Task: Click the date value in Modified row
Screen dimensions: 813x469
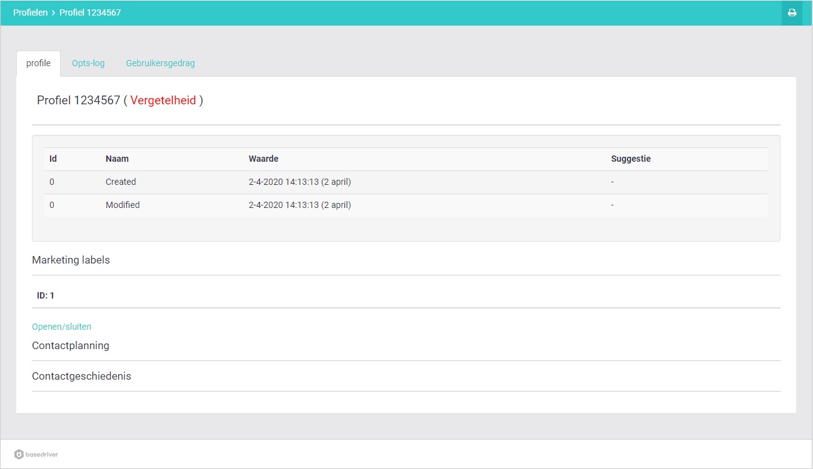Action: click(x=300, y=205)
